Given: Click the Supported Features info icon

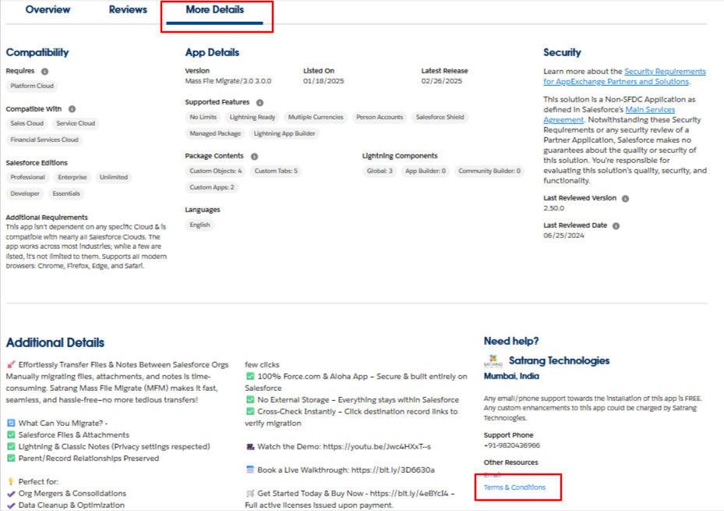Looking at the screenshot, I should pos(260,102).
